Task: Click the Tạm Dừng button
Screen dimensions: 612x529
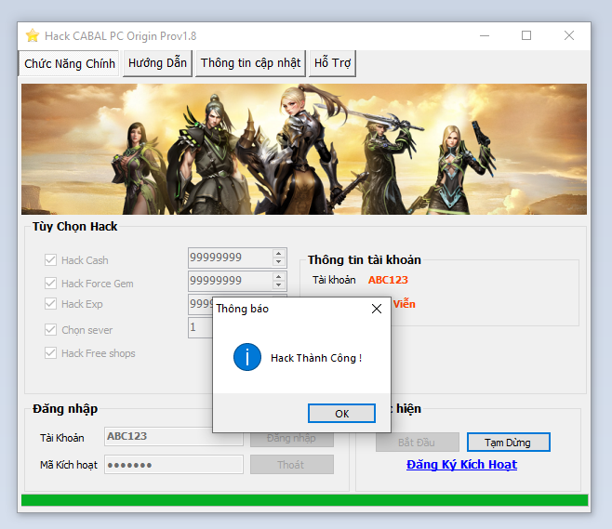Action: tap(509, 442)
